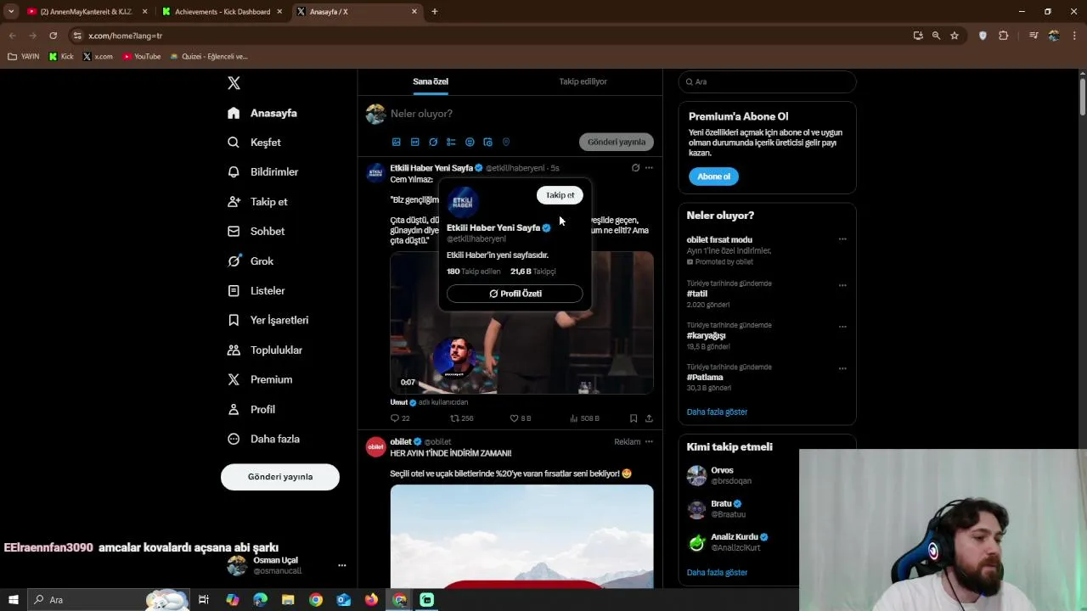The height and width of the screenshot is (611, 1087).
Task: Click 180 Takip edilen on hover card
Action: click(473, 272)
